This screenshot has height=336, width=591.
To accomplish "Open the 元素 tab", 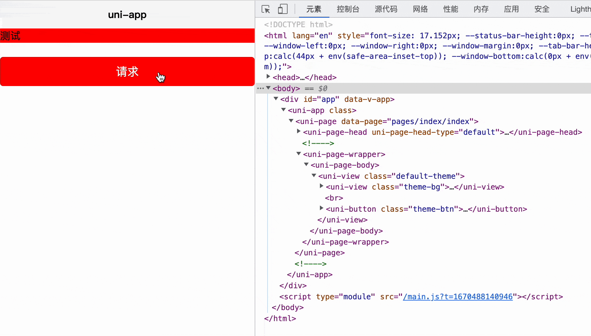I will (x=314, y=9).
